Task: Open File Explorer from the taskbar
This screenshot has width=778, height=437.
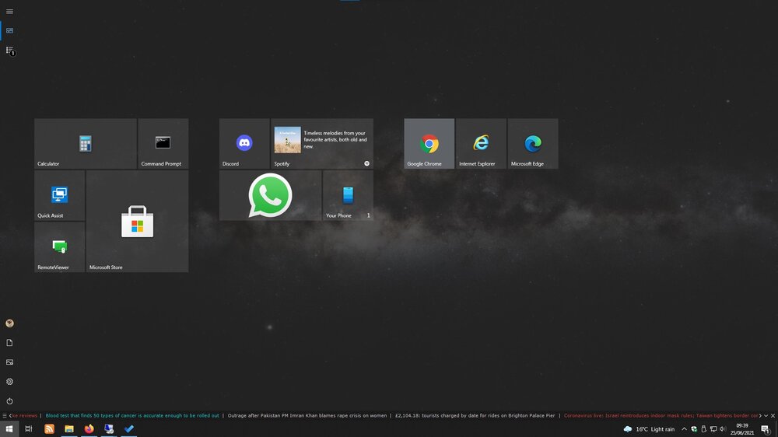Action: click(x=69, y=429)
